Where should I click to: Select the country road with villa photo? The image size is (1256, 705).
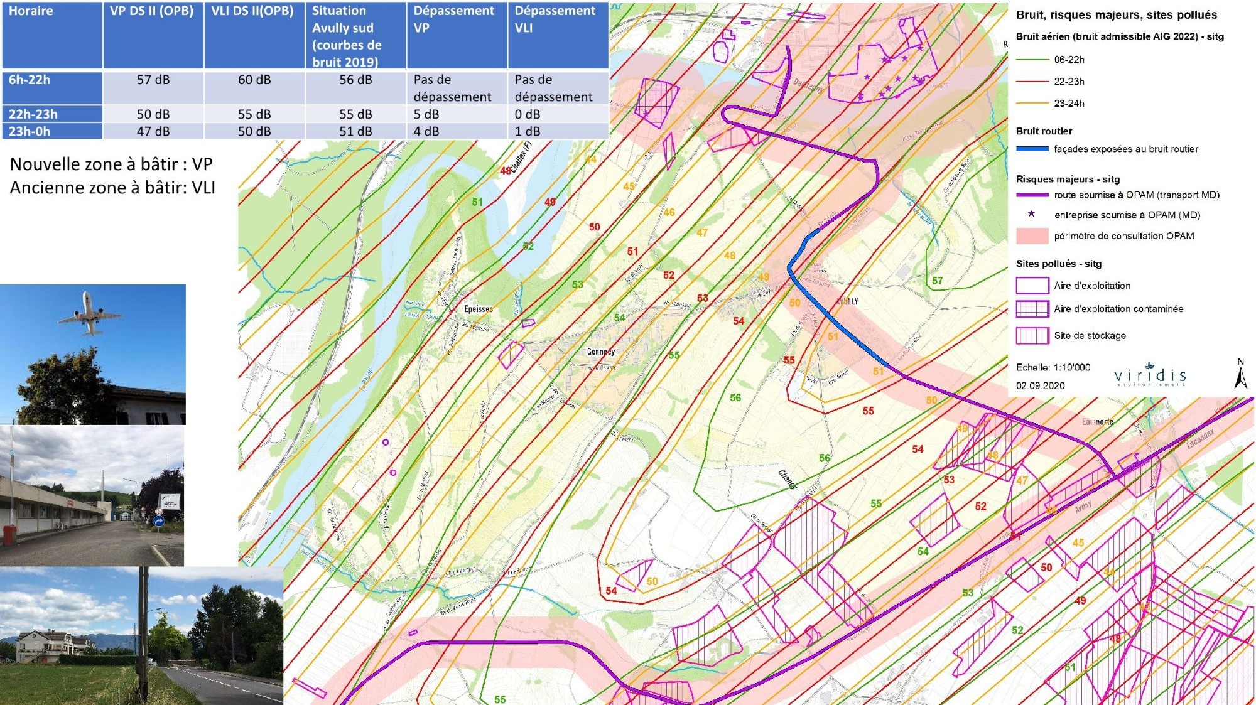tap(141, 635)
